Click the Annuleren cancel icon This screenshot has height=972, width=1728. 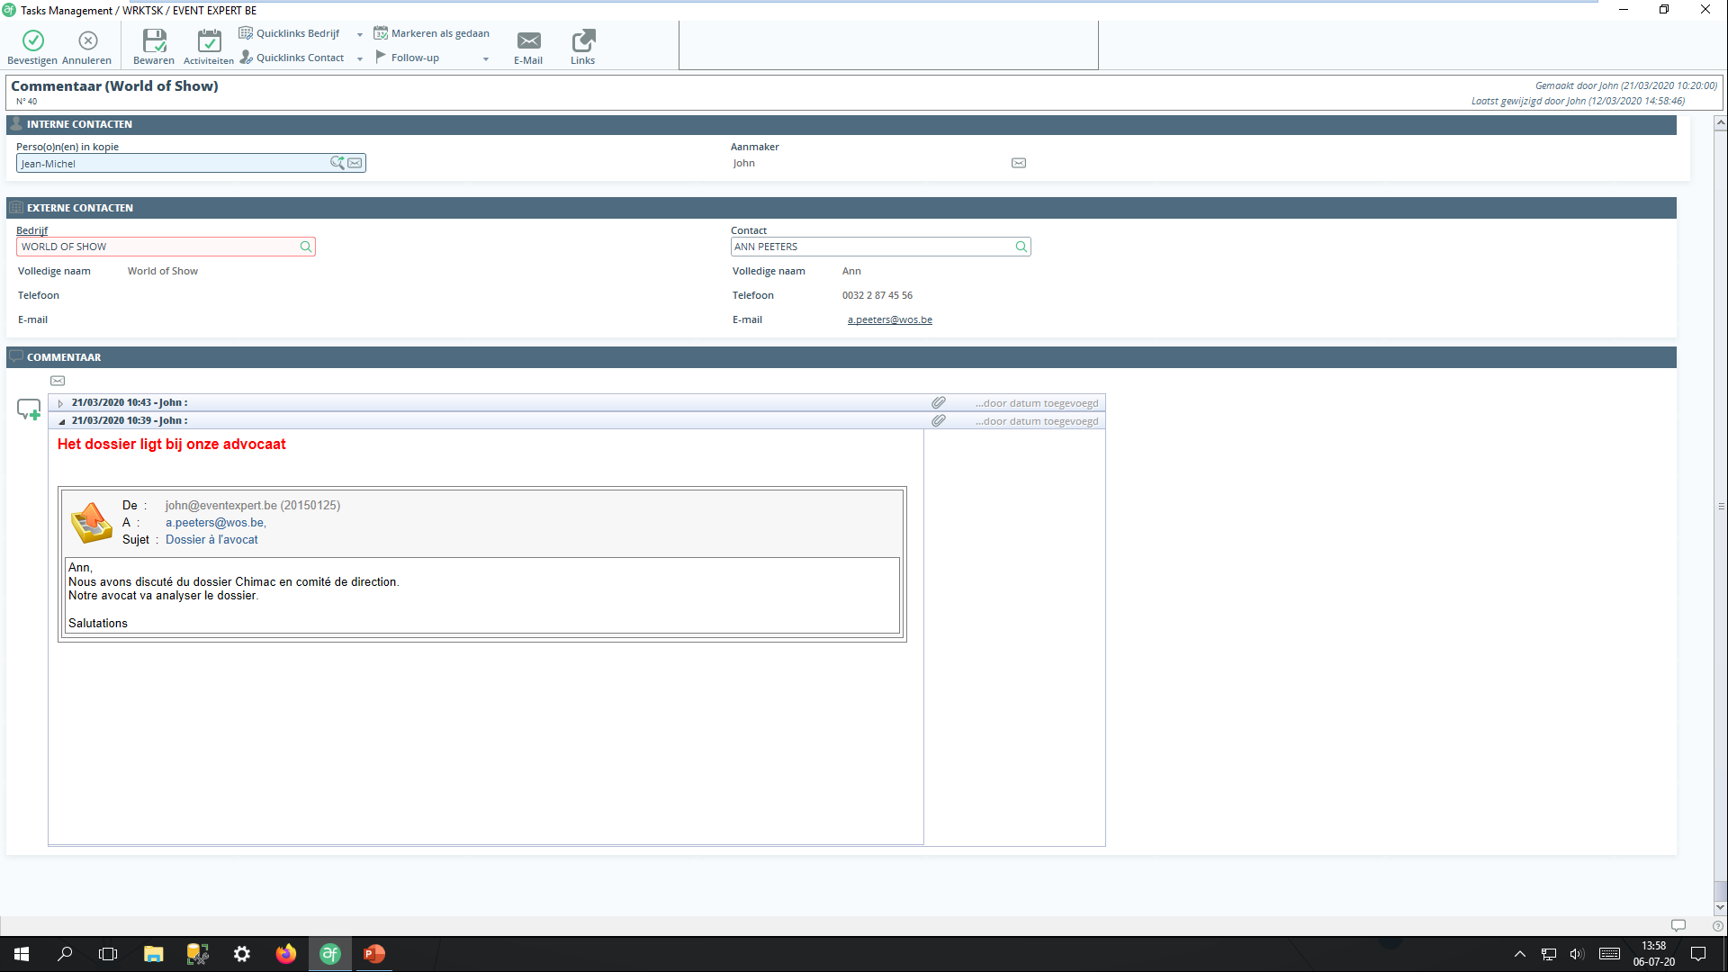point(87,41)
